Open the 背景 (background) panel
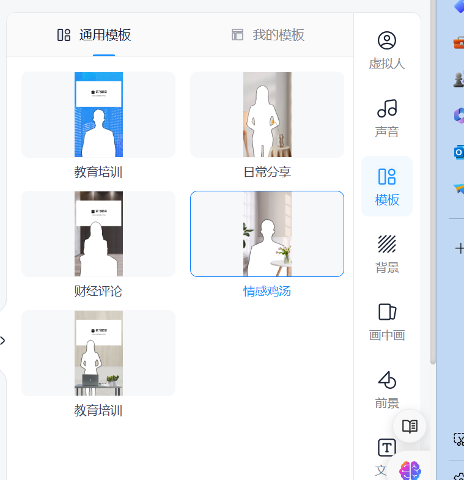 [x=386, y=254]
